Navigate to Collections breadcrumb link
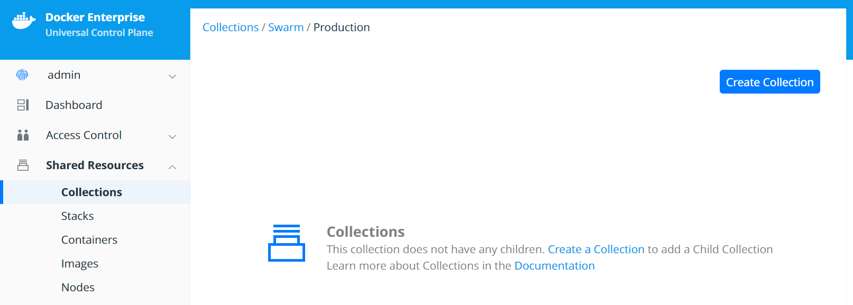The image size is (853, 305). pos(231,27)
